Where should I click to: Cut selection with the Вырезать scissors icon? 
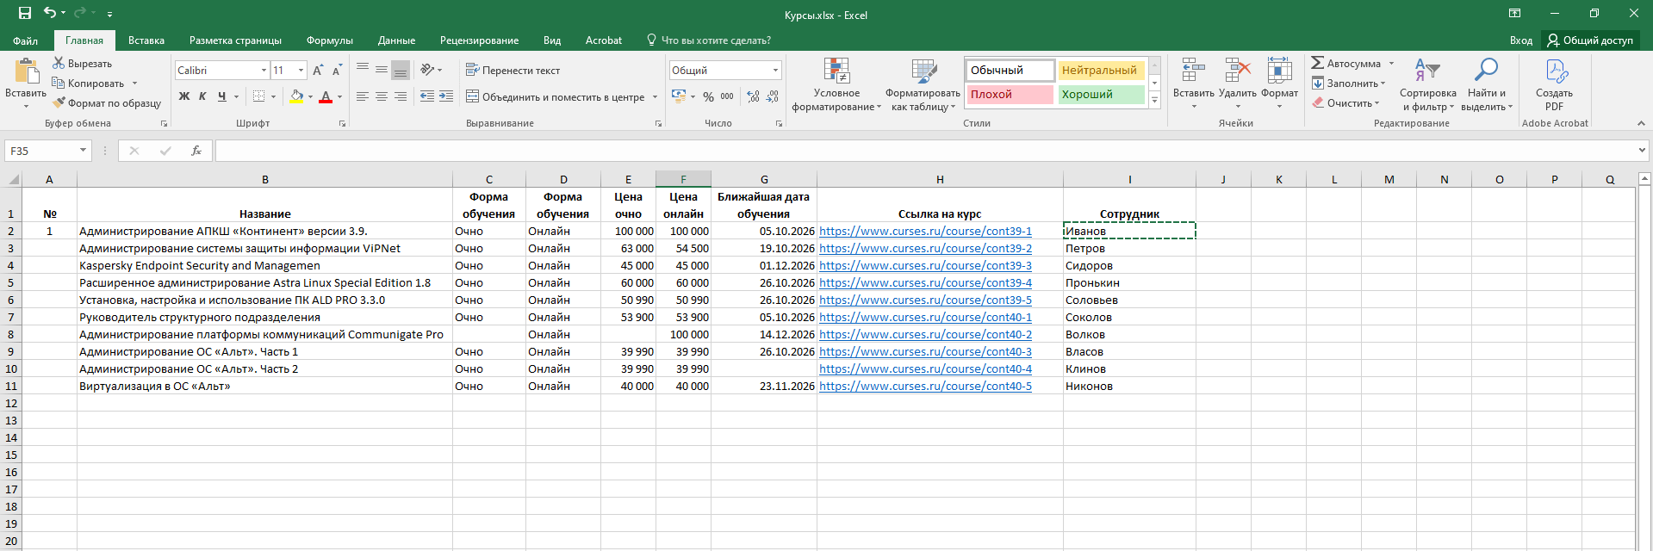pyautogui.click(x=59, y=63)
